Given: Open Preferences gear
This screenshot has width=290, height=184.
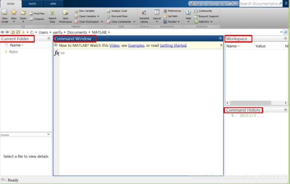Looking at the screenshot, I should pos(172,11).
